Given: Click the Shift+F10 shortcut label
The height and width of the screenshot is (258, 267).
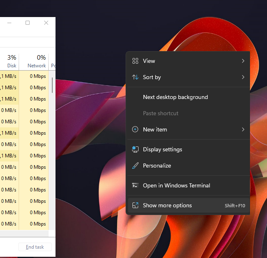Looking at the screenshot, I should [235, 206].
